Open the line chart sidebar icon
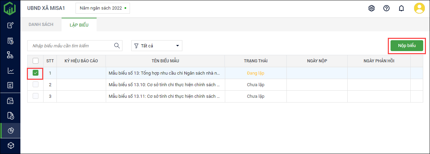 click(11, 71)
